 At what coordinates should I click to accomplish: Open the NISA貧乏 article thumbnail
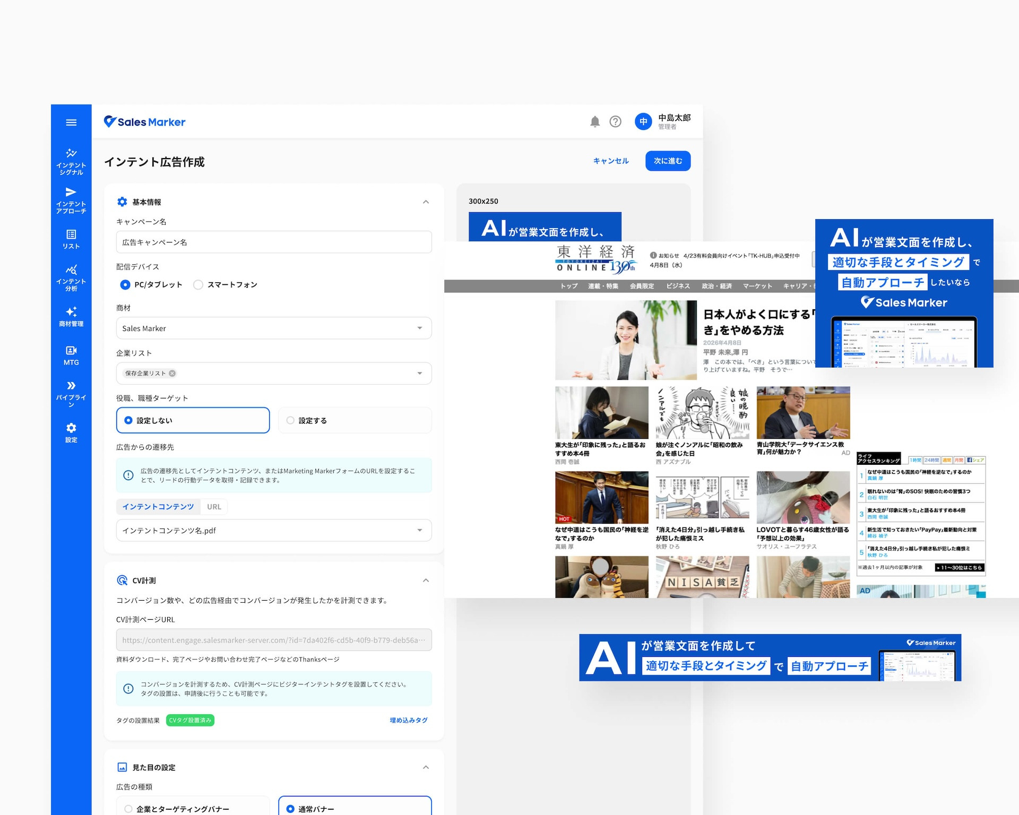[702, 577]
